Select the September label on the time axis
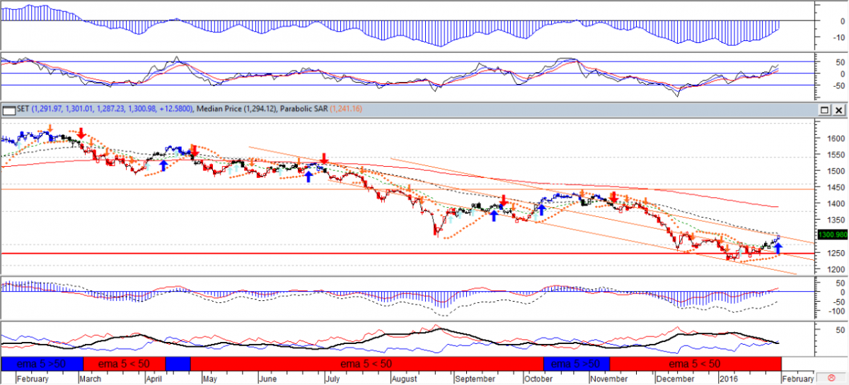849x385 pixels. 476,379
